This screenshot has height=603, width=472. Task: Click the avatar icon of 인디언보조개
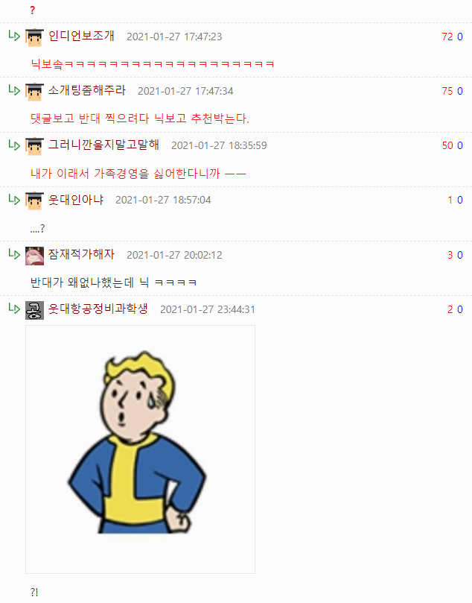point(34,38)
